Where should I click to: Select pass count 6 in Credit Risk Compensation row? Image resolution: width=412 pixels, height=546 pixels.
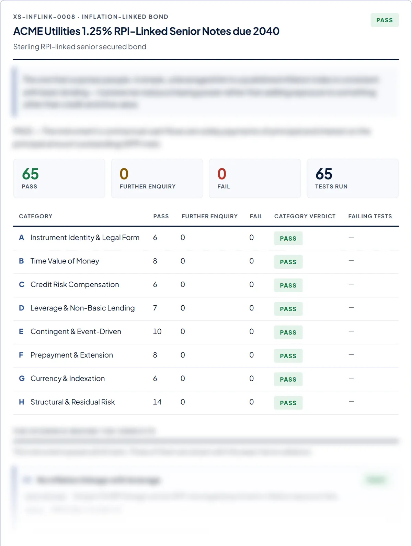click(155, 284)
